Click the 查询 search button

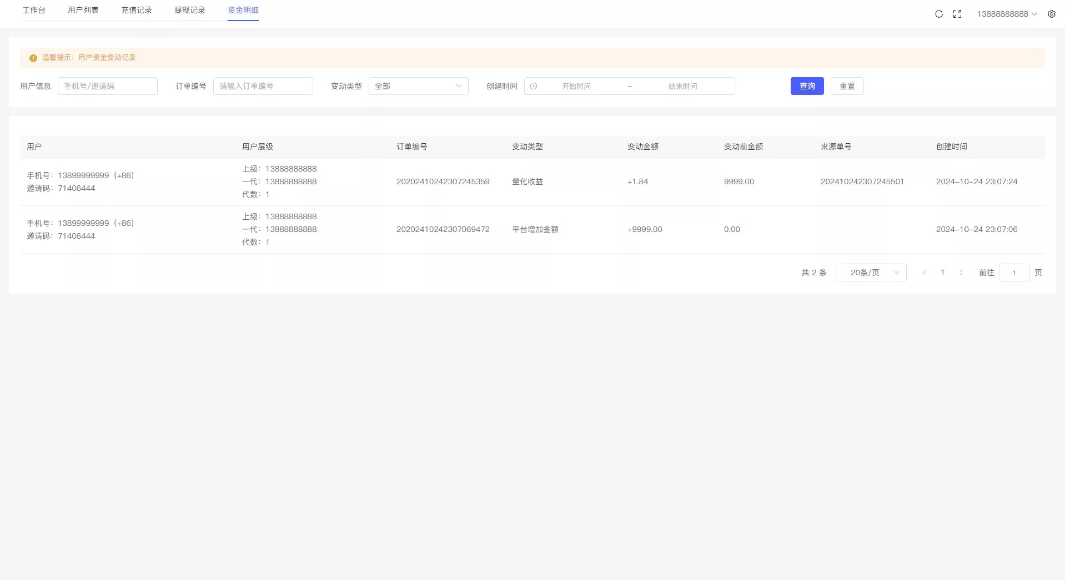point(807,86)
